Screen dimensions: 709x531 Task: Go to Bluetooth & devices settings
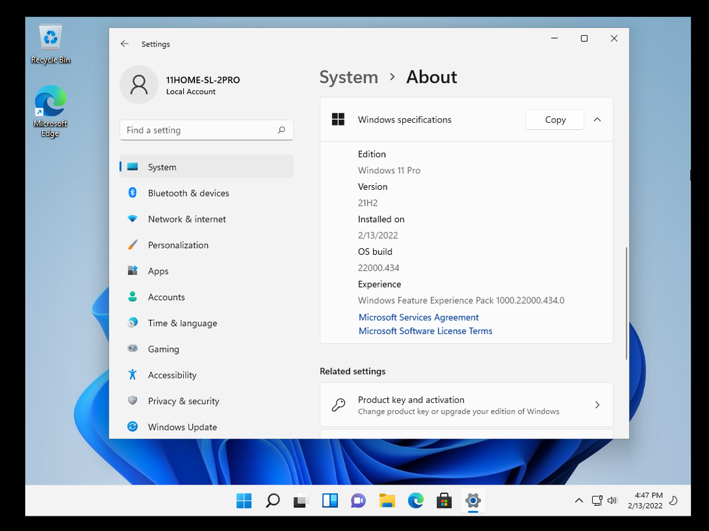coord(206,193)
